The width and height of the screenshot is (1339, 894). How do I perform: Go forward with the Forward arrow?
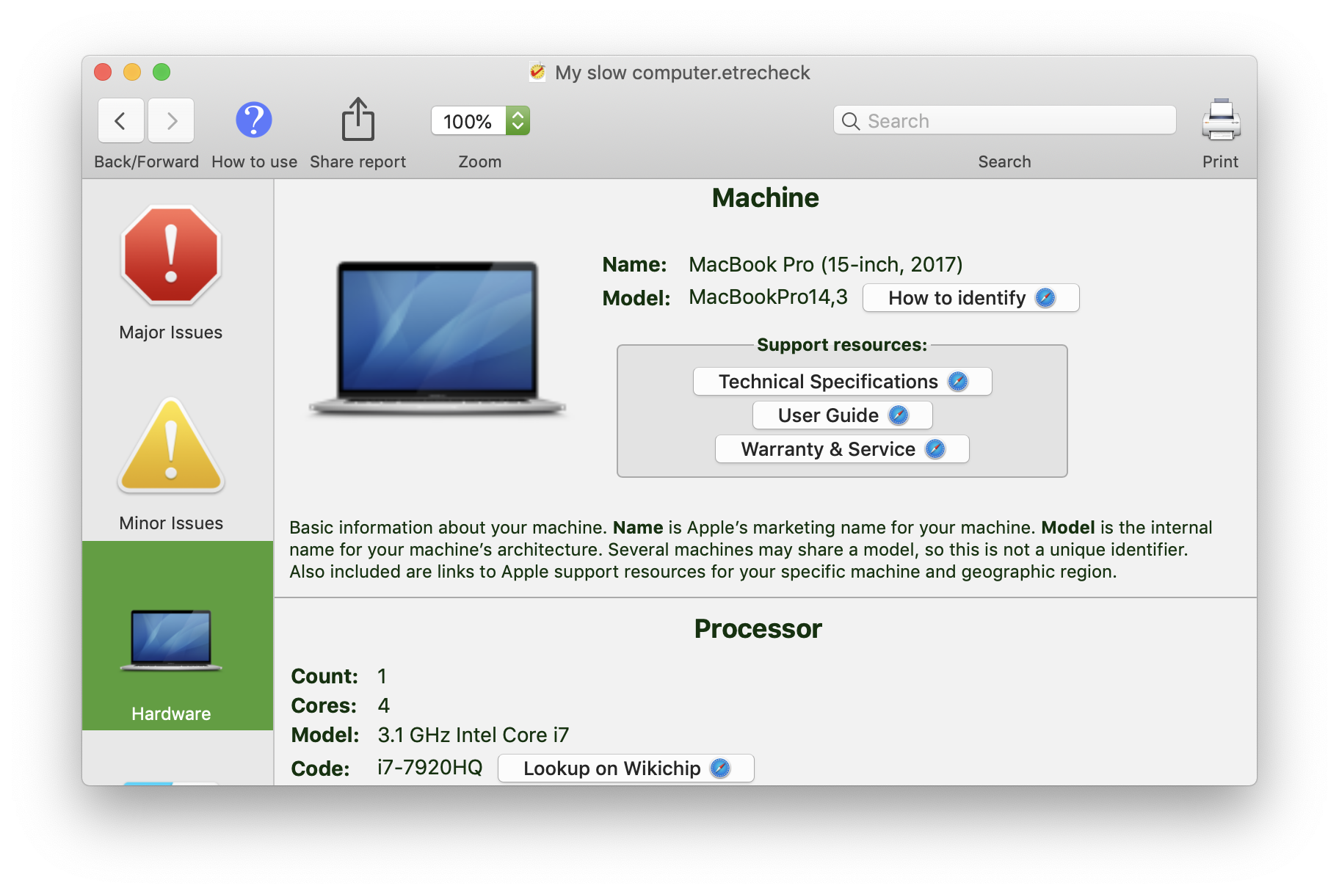pyautogui.click(x=171, y=120)
